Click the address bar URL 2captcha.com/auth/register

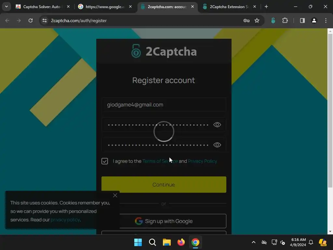tap(79, 21)
